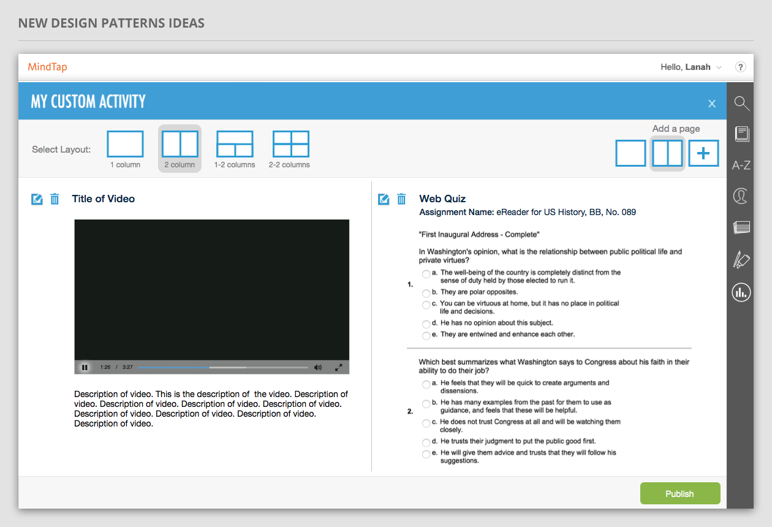The width and height of the screenshot is (772, 527).
Task: Pause the video playback
Action: (85, 368)
